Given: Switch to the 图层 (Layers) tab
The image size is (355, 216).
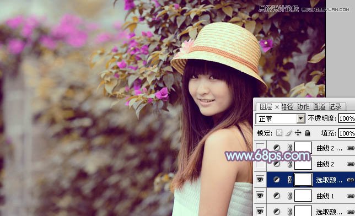Looking at the screenshot, I should 266,107.
